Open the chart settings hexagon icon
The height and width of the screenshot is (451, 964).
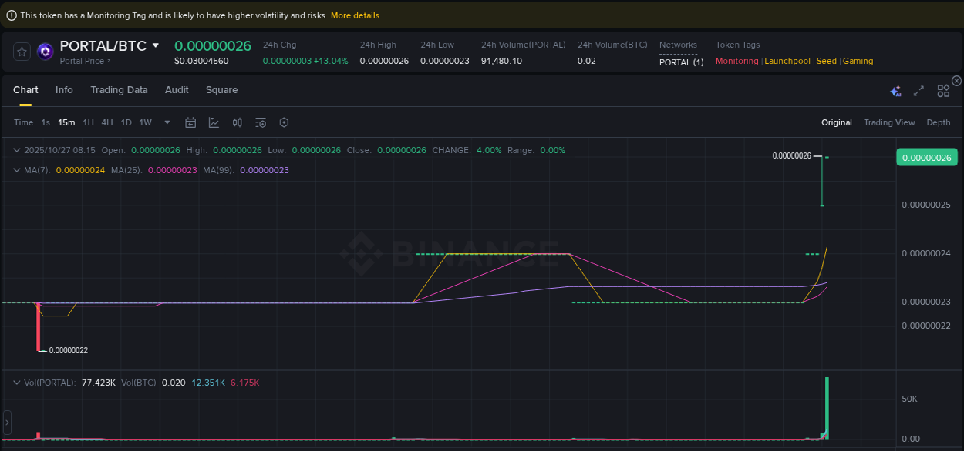click(x=283, y=122)
